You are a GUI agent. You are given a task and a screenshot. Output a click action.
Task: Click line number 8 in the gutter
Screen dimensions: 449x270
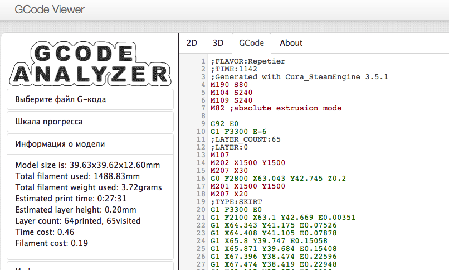203,116
